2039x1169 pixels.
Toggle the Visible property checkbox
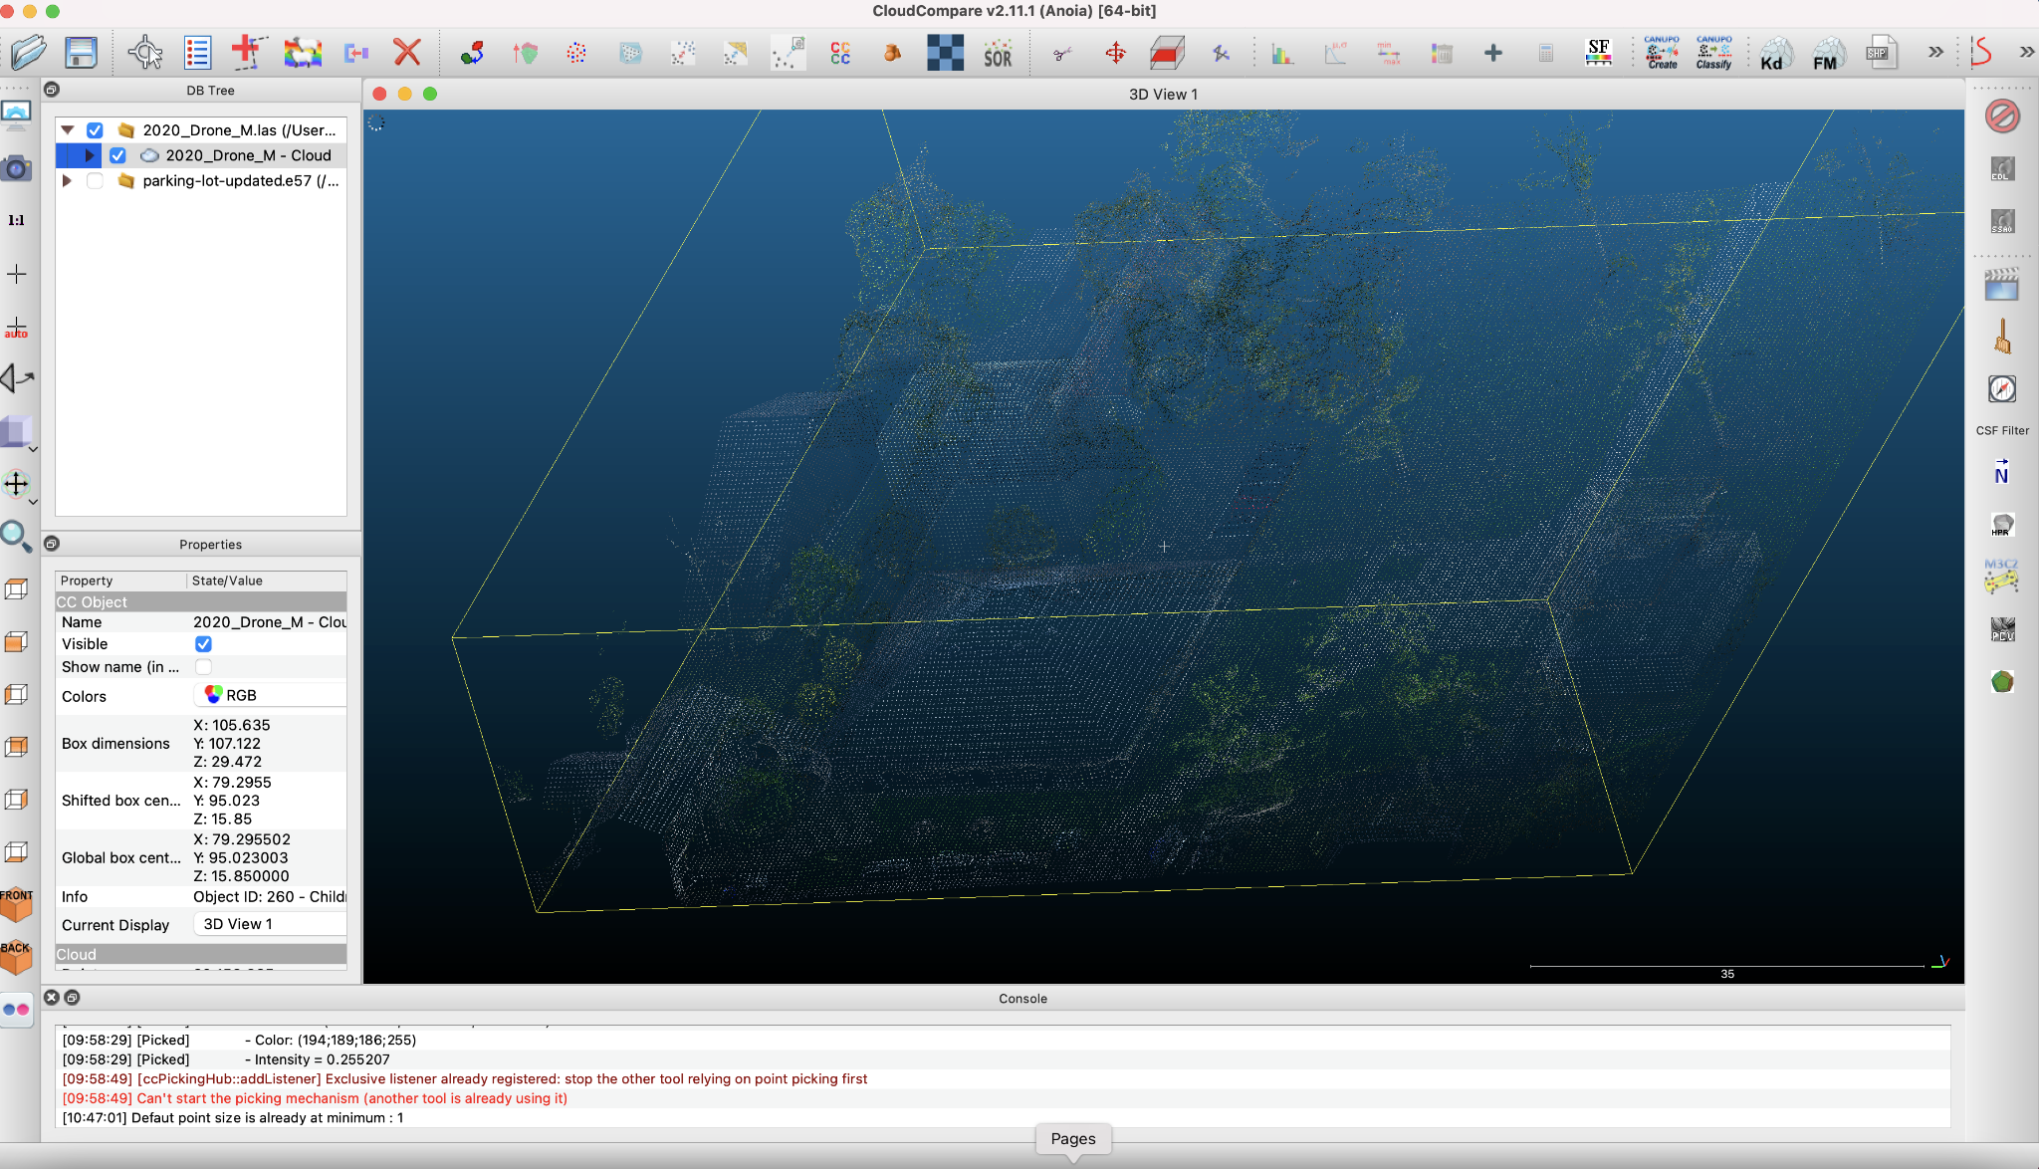pos(204,644)
